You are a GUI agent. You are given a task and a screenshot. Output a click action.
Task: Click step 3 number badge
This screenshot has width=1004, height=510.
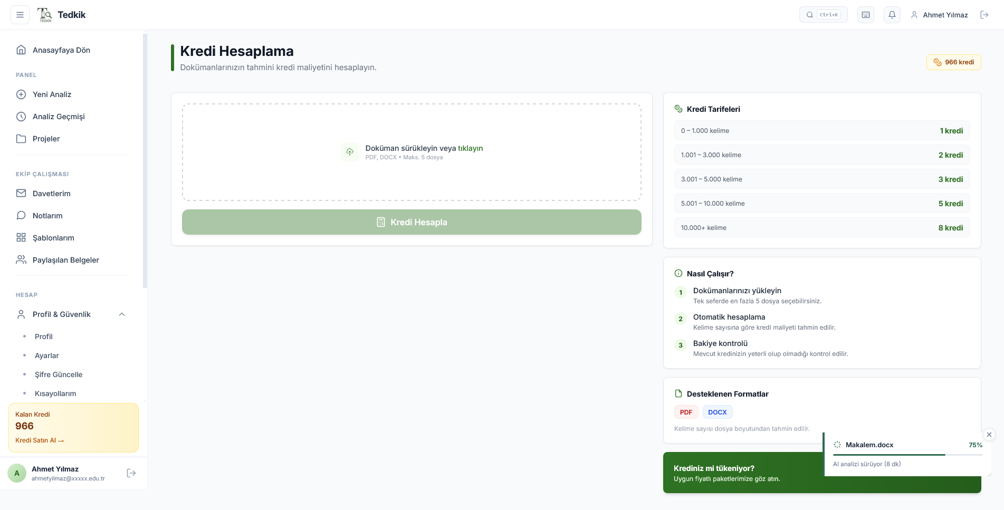(681, 345)
